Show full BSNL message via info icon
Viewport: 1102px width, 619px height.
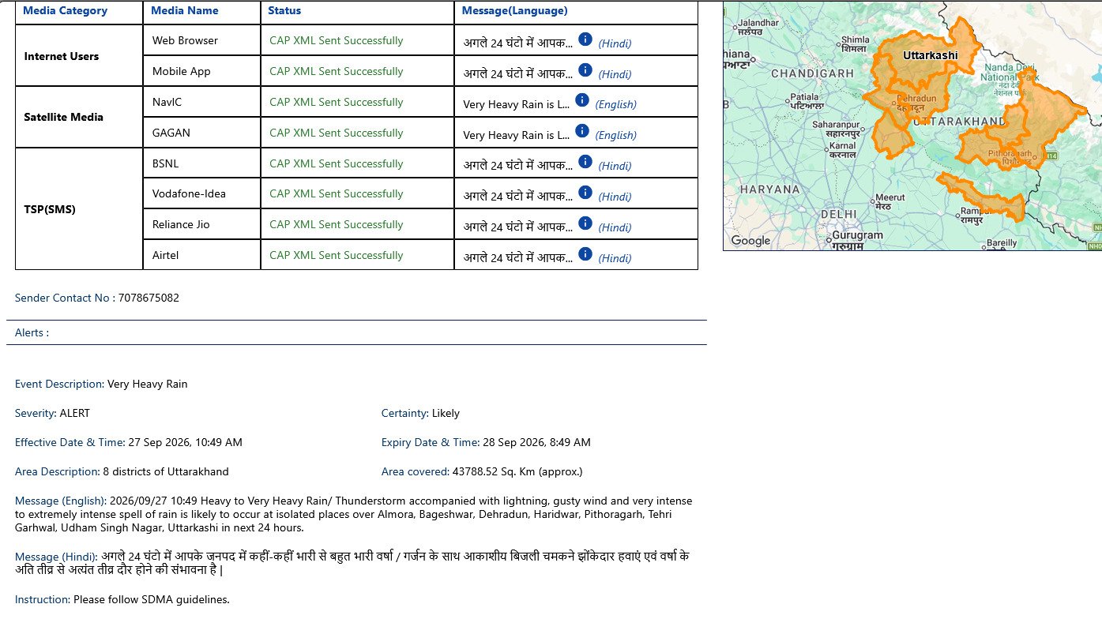click(x=585, y=161)
